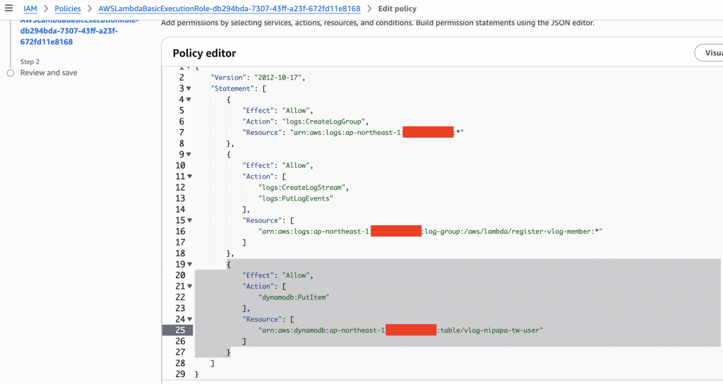
Task: Click the IAM breadcrumb link
Action: [30, 9]
